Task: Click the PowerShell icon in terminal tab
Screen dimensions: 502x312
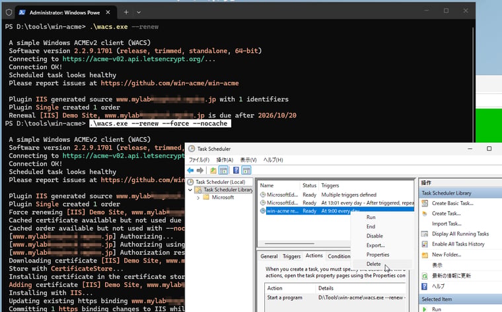Action: [22, 13]
